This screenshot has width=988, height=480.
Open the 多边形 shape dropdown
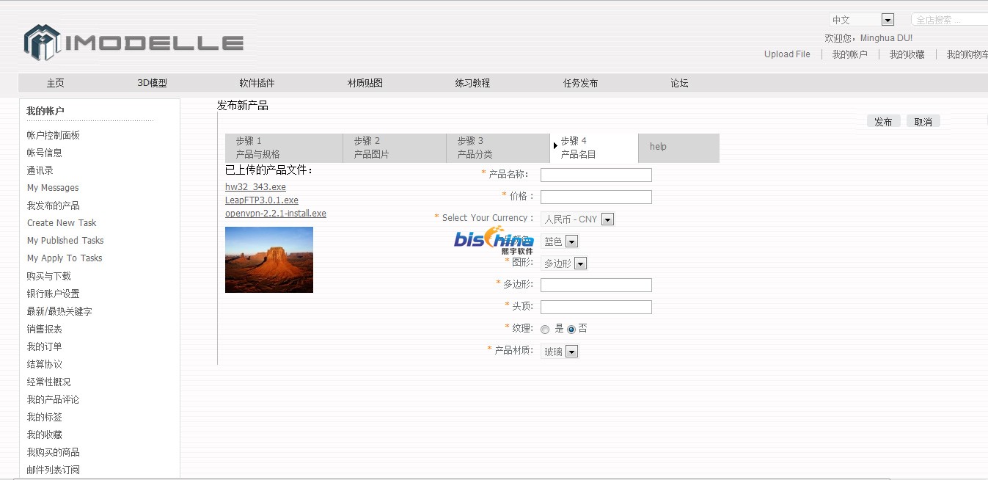[x=564, y=263]
